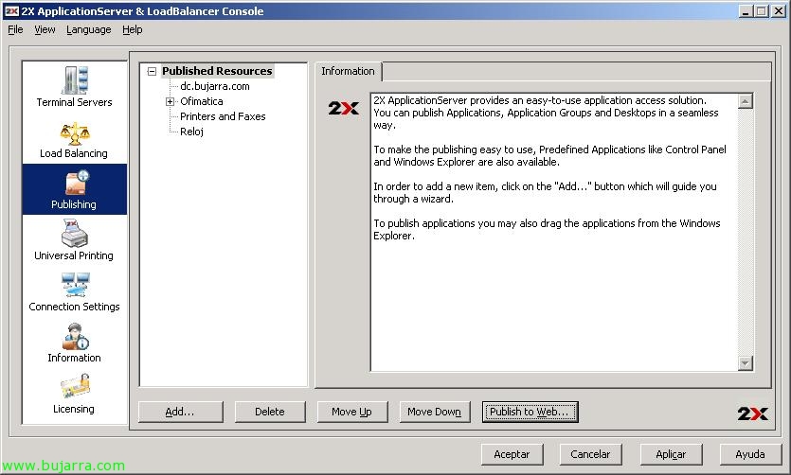The image size is (791, 475).
Task: Open the Universal Printing printer icon
Action: (x=75, y=233)
